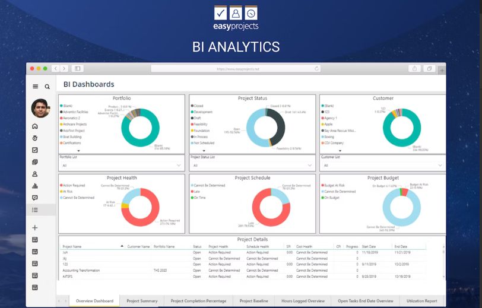The height and width of the screenshot is (308, 482).
Task: Open the timer stopwatch icon
Action: coord(35,138)
